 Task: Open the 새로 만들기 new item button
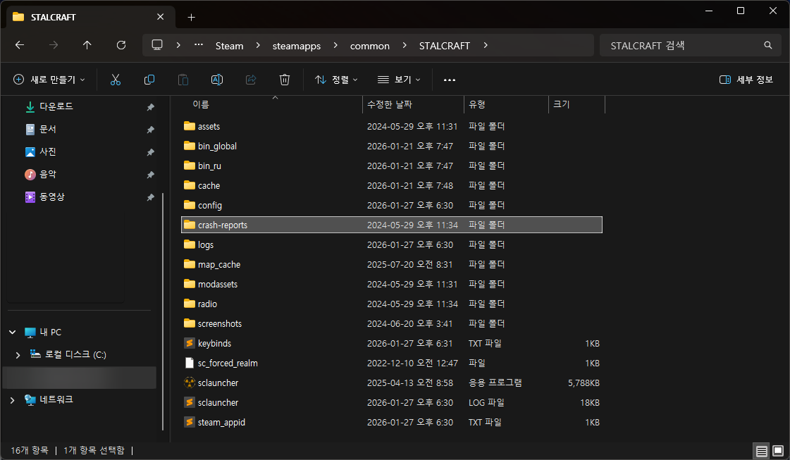point(49,80)
